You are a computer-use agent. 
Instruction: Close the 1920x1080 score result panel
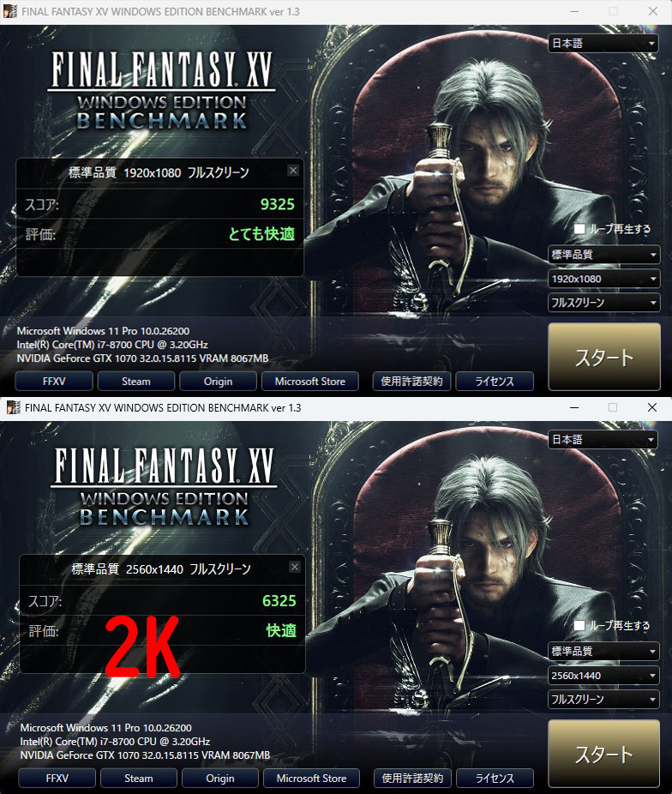[293, 171]
